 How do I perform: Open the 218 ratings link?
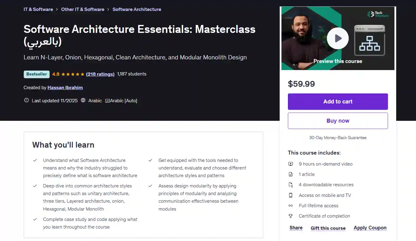(100, 74)
